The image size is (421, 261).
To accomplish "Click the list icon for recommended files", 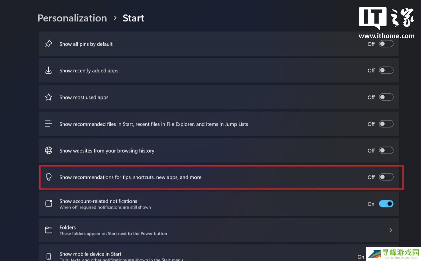I will click(49, 124).
